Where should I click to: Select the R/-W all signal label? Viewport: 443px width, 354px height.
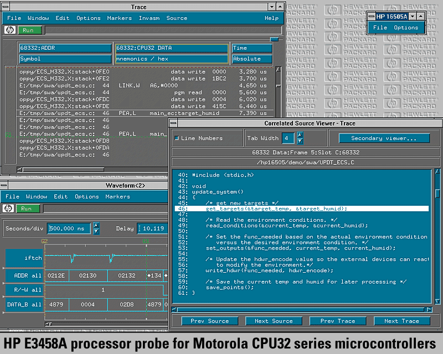pyautogui.click(x=24, y=290)
